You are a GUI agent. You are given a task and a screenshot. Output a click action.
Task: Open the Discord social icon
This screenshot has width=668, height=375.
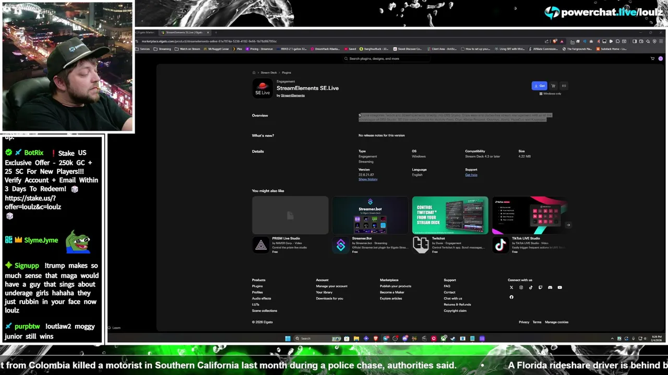point(550,287)
